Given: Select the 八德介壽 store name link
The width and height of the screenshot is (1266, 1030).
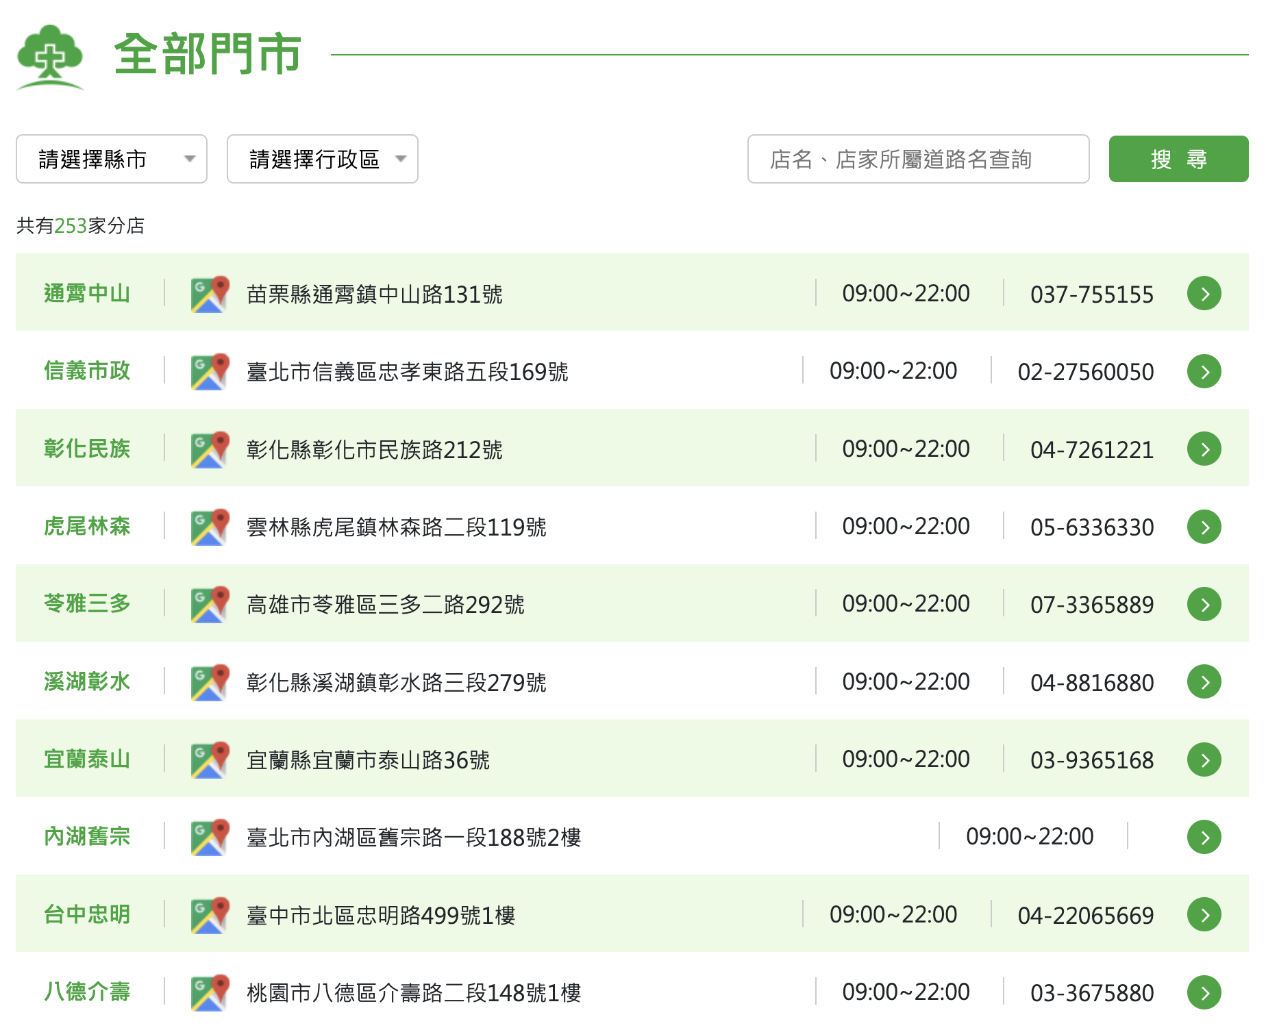Looking at the screenshot, I should point(87,992).
